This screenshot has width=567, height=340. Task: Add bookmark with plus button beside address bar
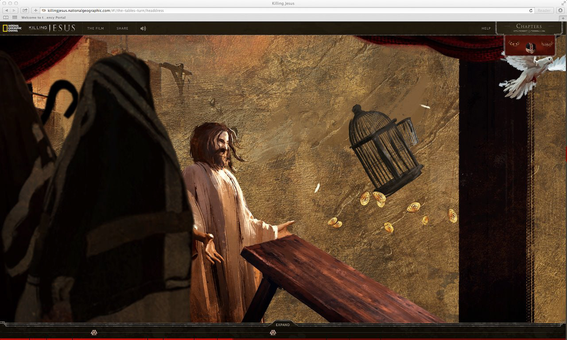[x=36, y=10]
